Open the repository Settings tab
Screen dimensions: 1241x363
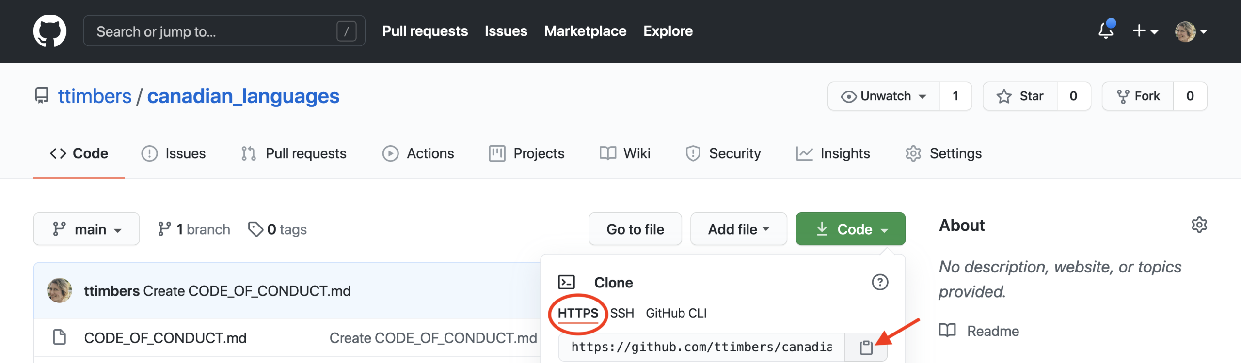coord(944,153)
